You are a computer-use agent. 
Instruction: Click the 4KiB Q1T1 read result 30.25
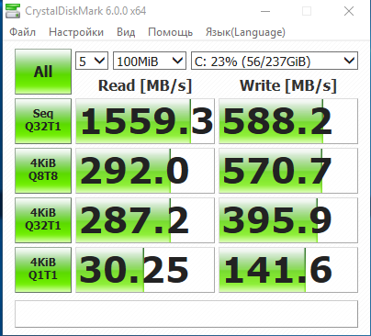[145, 270]
